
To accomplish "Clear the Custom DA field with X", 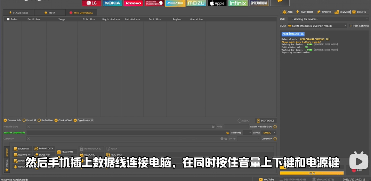I will pyautogui.click(x=29, y=139).
